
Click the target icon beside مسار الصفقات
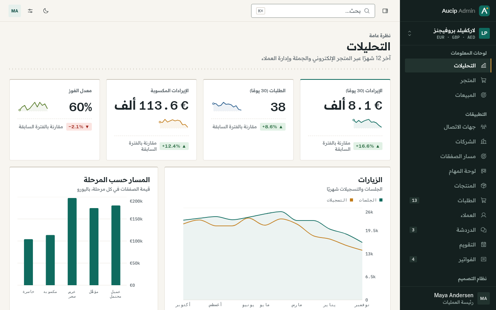pos(484,156)
